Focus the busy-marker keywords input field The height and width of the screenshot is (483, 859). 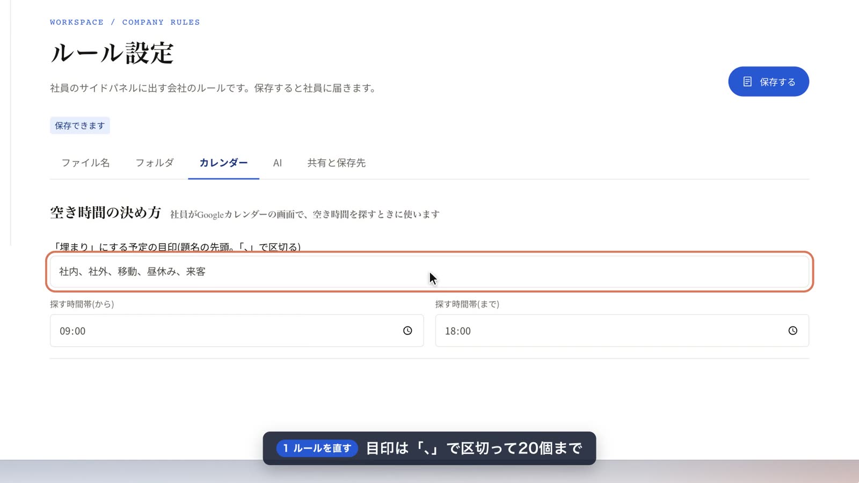[x=429, y=272]
